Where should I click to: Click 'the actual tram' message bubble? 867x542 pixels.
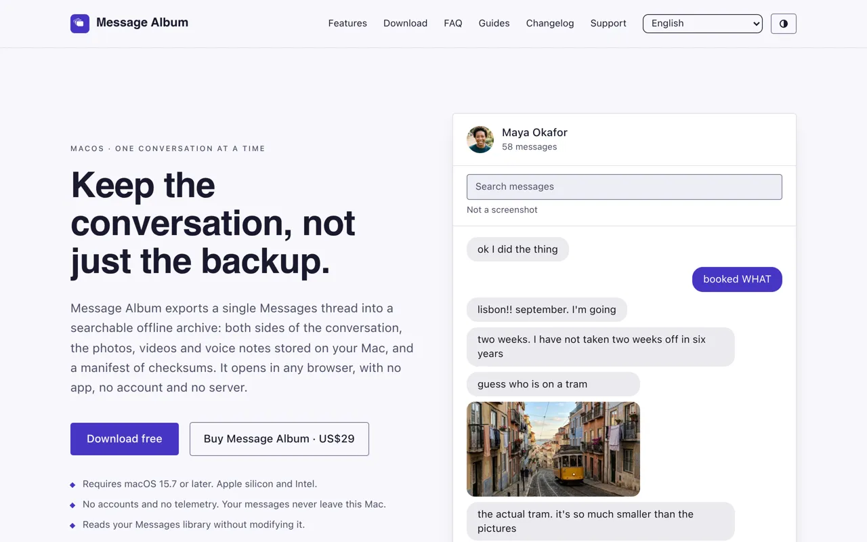click(x=601, y=522)
